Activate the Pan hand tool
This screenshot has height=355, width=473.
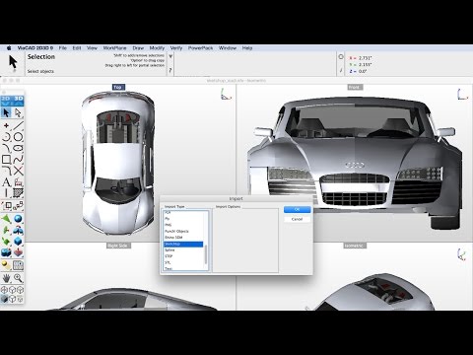6,278
